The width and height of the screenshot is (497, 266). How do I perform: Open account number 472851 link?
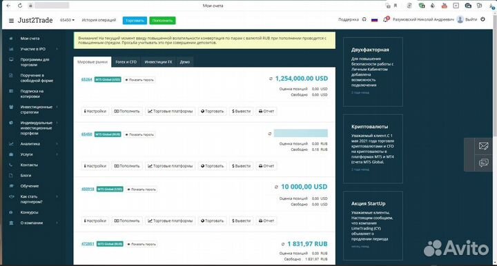88,244
